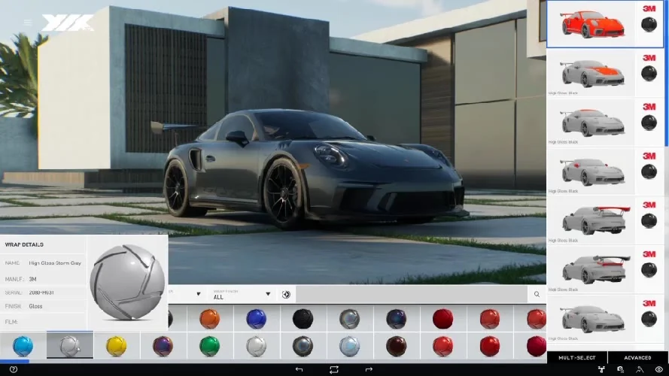Choose the white wrap swatch
Image resolution: width=669 pixels, height=376 pixels.
[256, 346]
